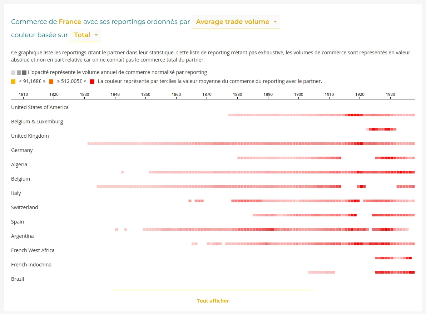Click the Switzerland trade heatmap bar

click(x=304, y=215)
